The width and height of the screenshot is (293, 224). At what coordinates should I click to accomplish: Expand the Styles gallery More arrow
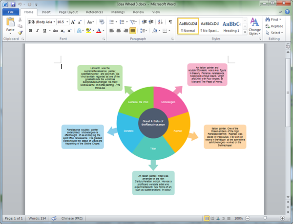pyautogui.click(x=245, y=33)
